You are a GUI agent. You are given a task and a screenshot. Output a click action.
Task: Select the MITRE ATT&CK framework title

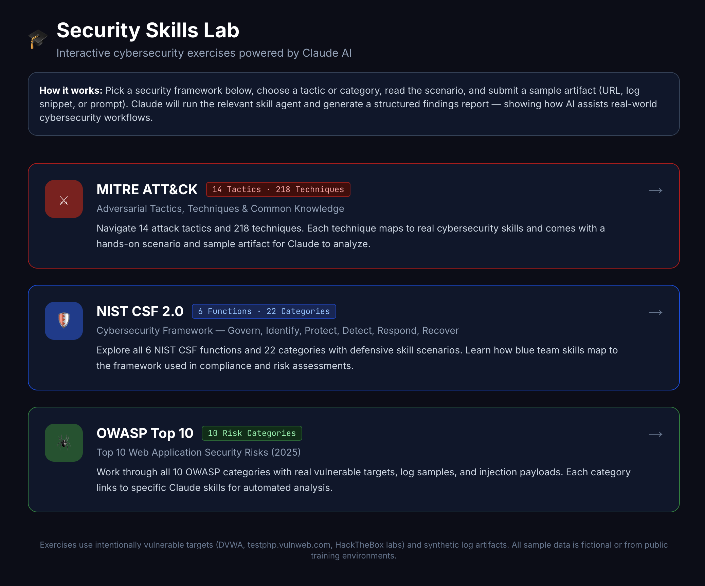(x=147, y=189)
